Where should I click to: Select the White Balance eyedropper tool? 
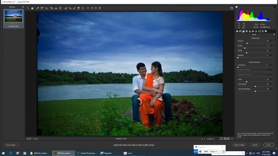point(38,8)
